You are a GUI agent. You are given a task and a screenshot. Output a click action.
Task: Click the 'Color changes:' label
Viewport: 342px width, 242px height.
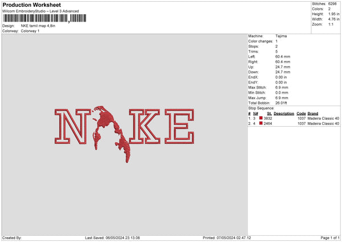(260, 41)
